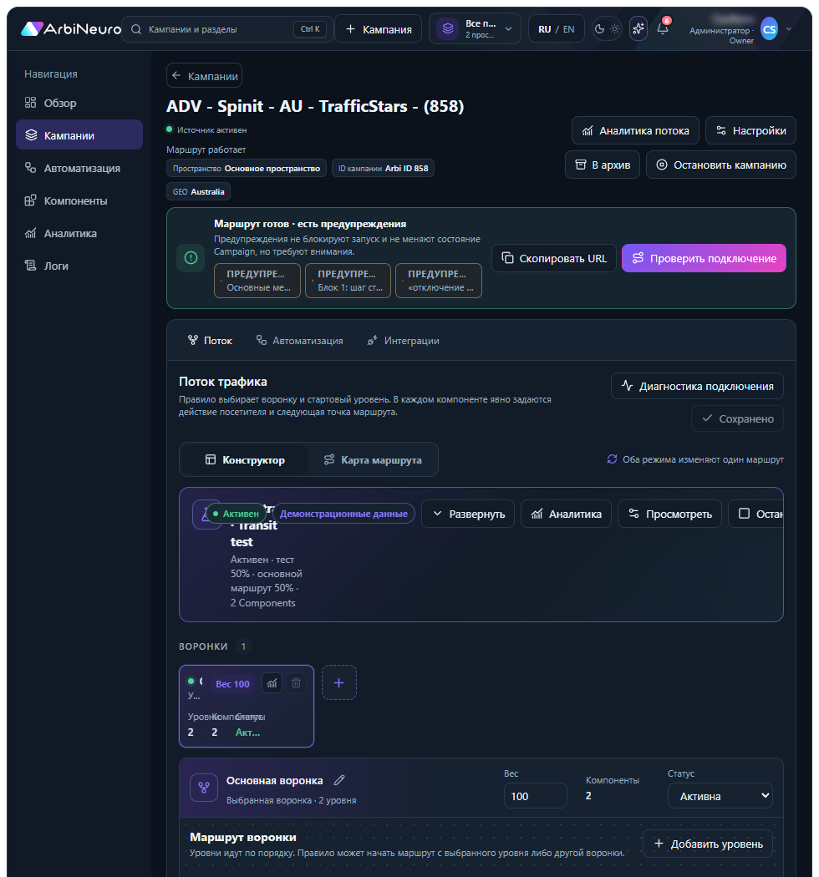Screen dimensions: 819x877
Task: Click the Основное пространство tag
Action: (x=247, y=169)
